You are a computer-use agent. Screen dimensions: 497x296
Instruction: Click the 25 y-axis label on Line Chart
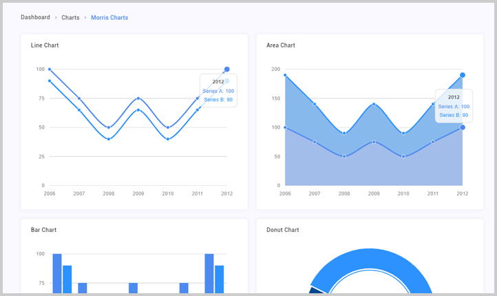[x=41, y=156]
